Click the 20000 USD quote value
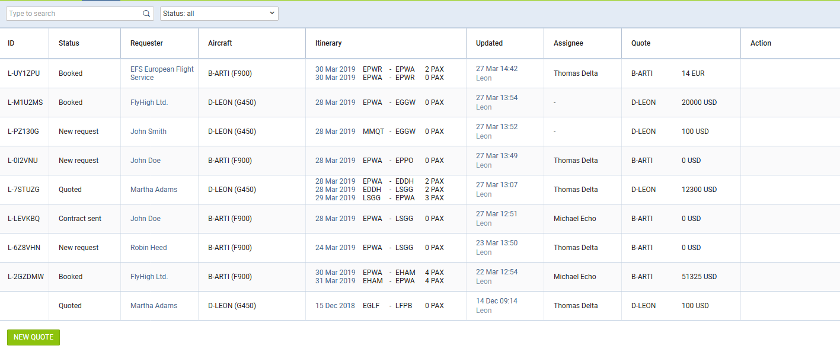Screen dimensions: 840x352 tap(700, 103)
